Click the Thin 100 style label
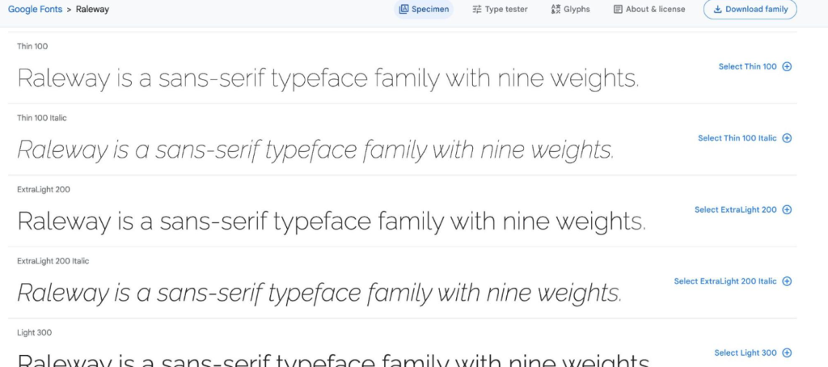The image size is (828, 367). (32, 46)
